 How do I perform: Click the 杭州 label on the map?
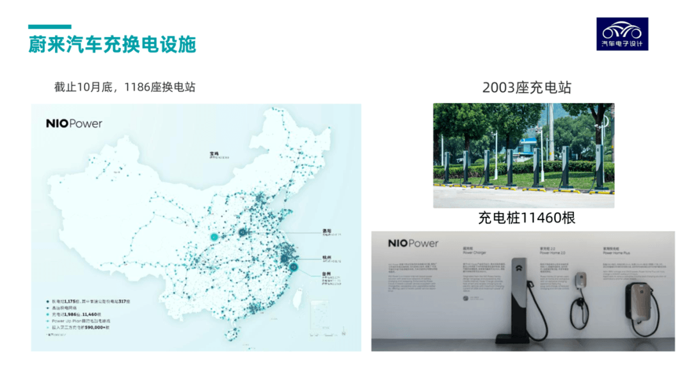(326, 257)
